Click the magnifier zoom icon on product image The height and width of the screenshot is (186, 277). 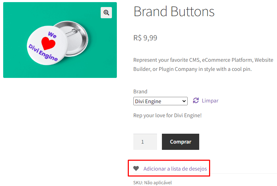pyautogui.click(x=106, y=13)
